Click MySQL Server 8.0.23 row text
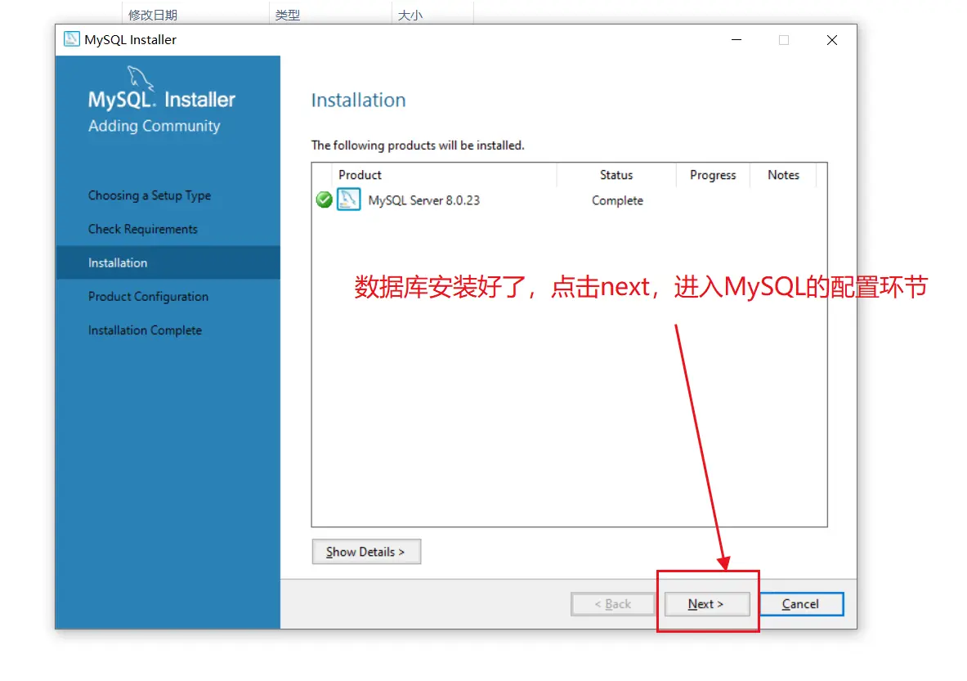 tap(423, 200)
